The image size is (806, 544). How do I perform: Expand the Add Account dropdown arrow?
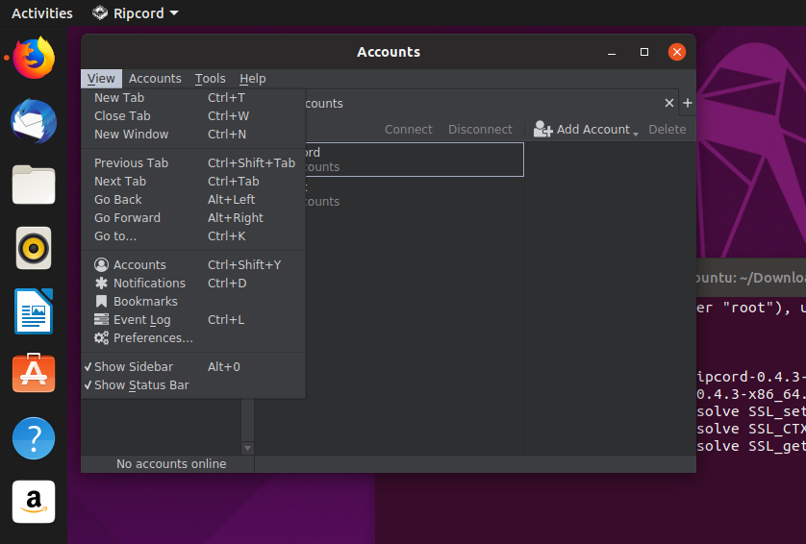click(x=636, y=134)
